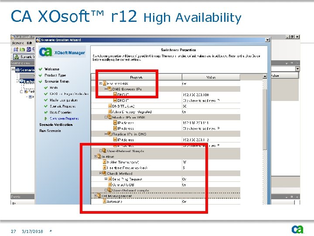
Task: Click the Property column header
Action: coord(137,77)
